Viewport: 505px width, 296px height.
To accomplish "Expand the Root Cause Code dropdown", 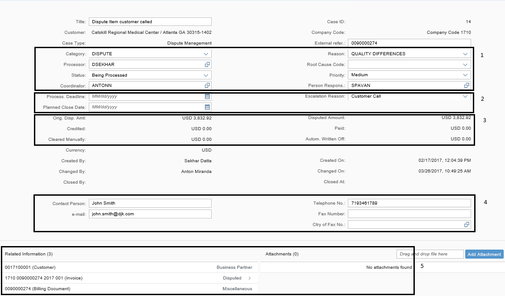I will [465, 65].
